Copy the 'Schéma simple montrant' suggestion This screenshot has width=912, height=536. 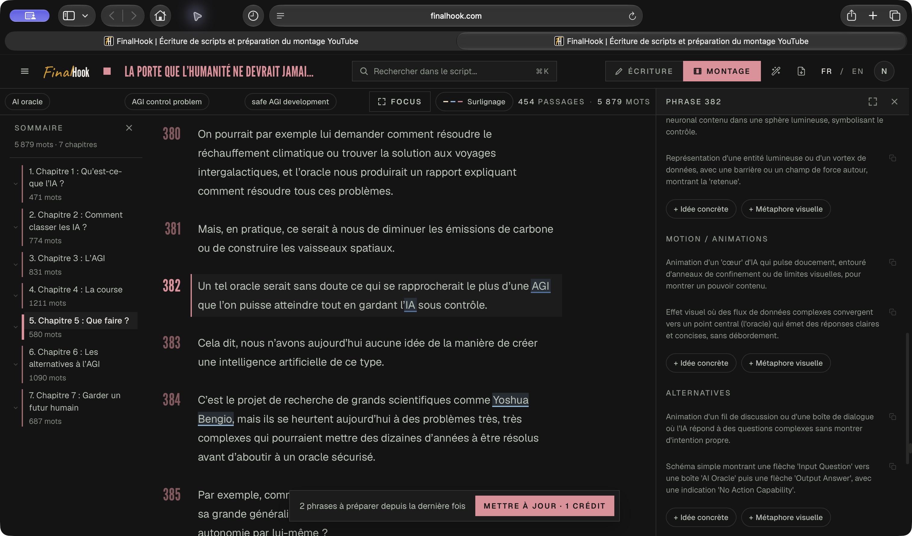coord(893,467)
